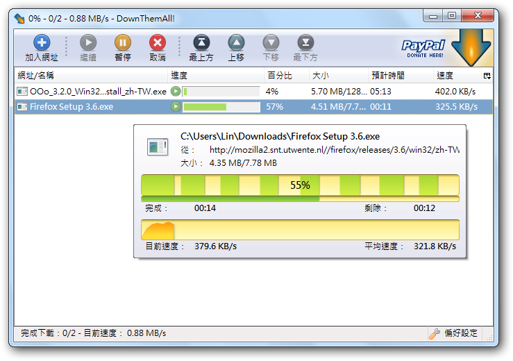Minimize the DownThemAll window
The image size is (513, 361).
(433, 15)
